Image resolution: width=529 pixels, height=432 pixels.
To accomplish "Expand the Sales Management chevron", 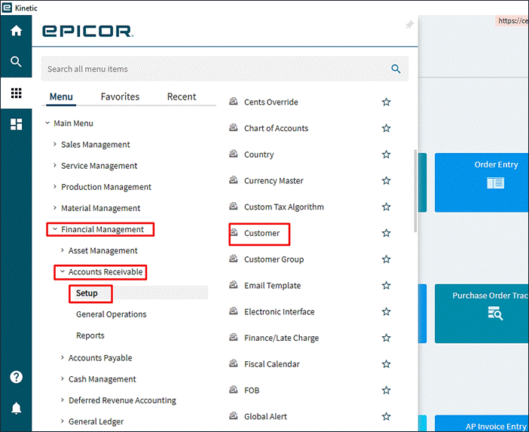I will click(55, 144).
